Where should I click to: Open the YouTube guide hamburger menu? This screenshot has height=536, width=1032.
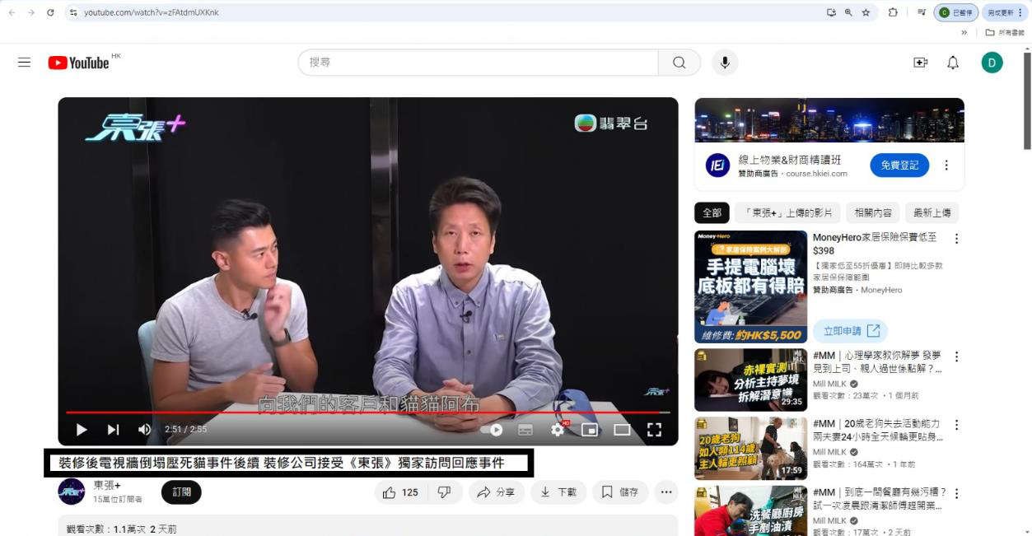point(24,63)
